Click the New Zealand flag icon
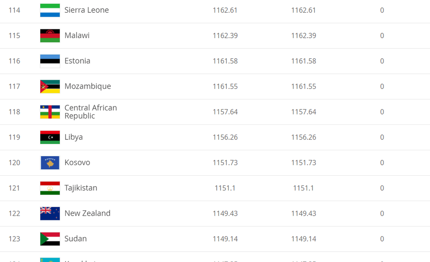Screen dimensions: 430x262 click(50, 213)
